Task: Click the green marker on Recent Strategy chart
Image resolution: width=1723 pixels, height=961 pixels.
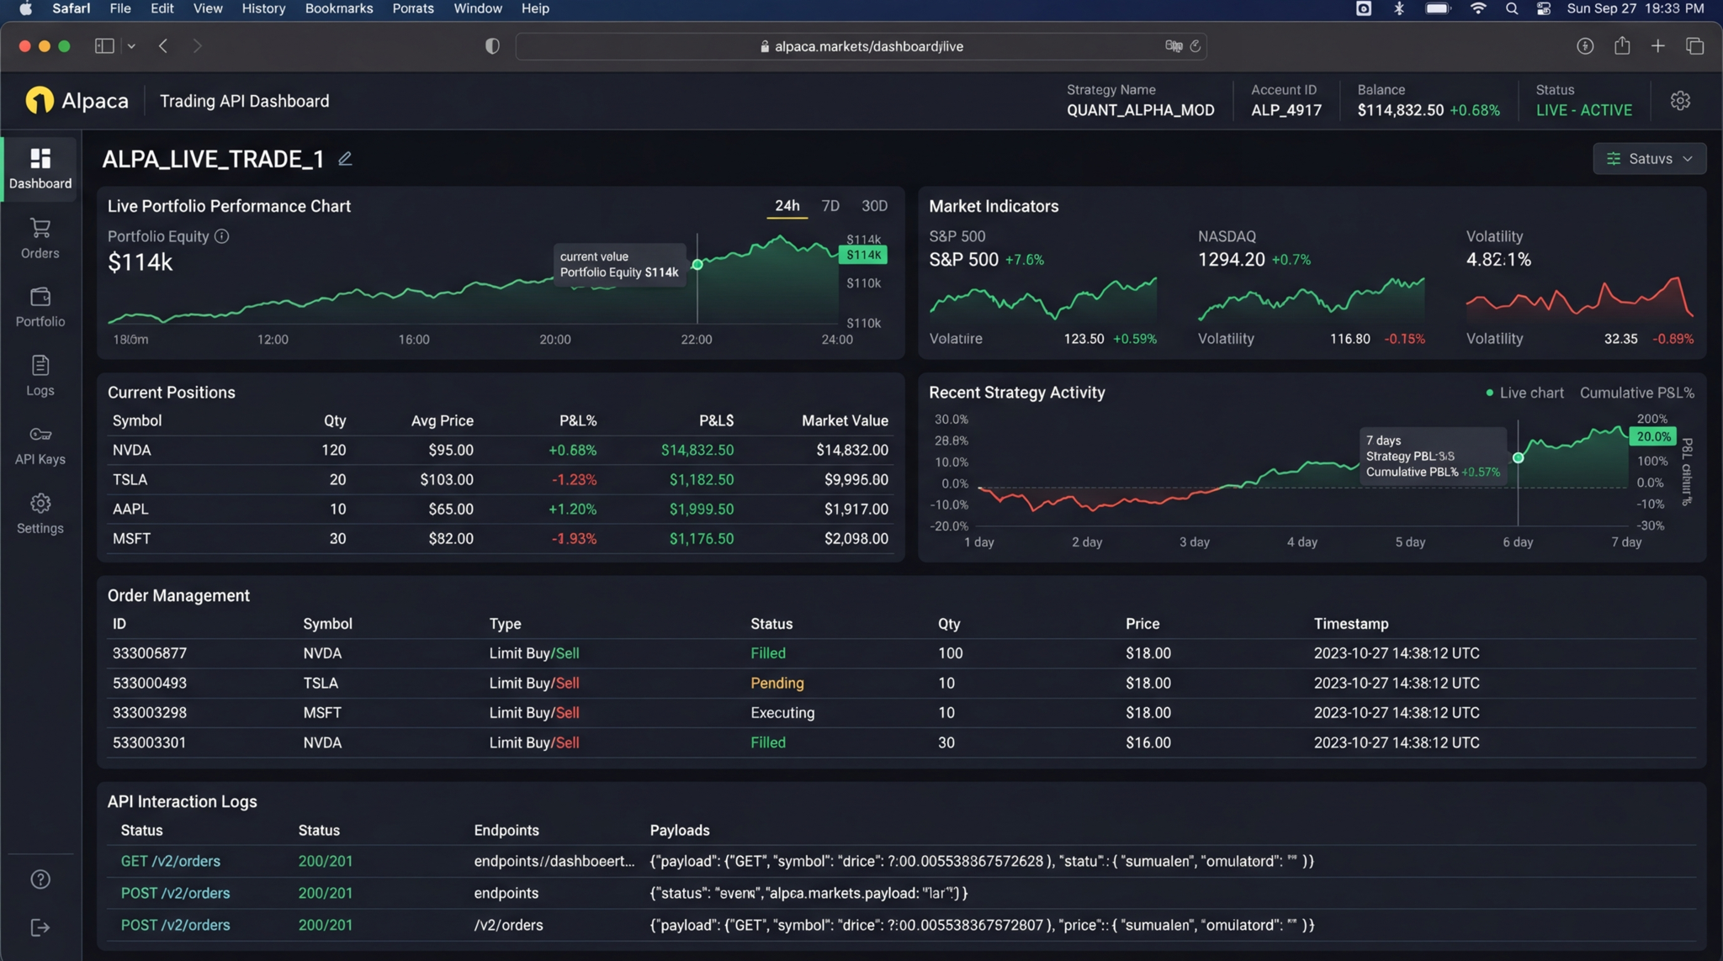Action: click(x=1518, y=458)
